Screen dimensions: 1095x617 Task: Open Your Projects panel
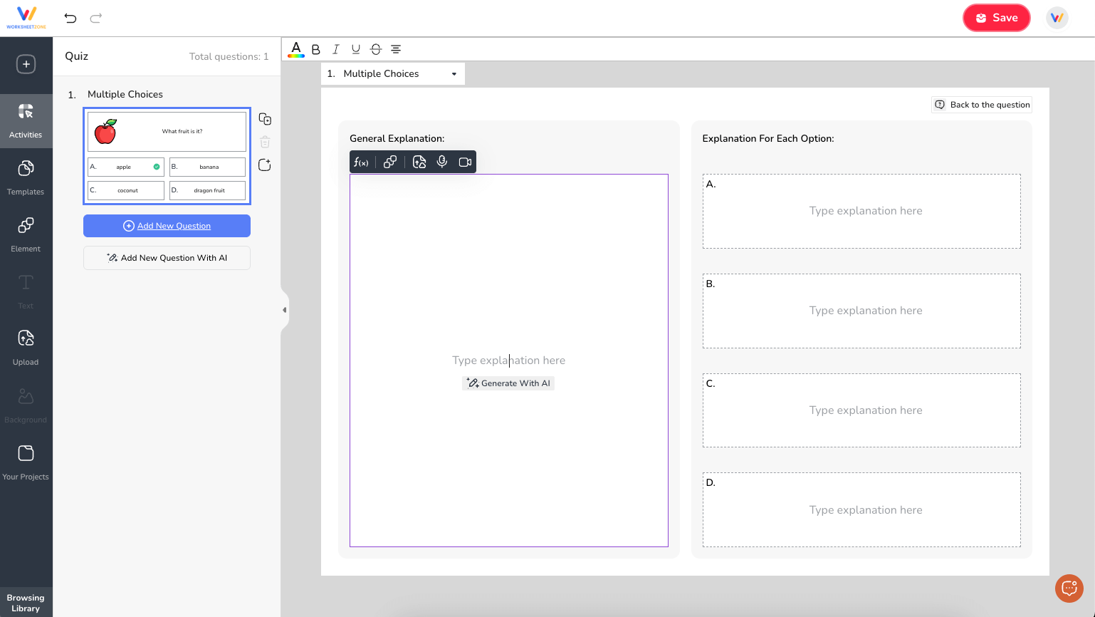click(x=26, y=462)
